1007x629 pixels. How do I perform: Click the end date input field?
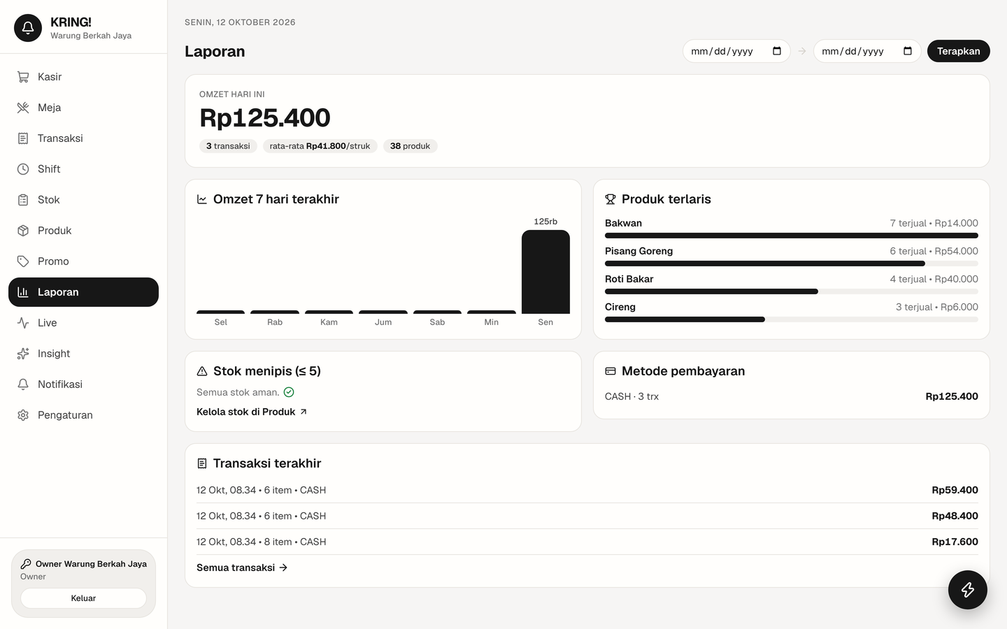click(x=867, y=51)
